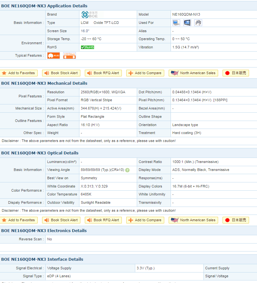Click the operating temperature '0 ~~ 50 °C'
257x283 pixels.
[x=181, y=39]
